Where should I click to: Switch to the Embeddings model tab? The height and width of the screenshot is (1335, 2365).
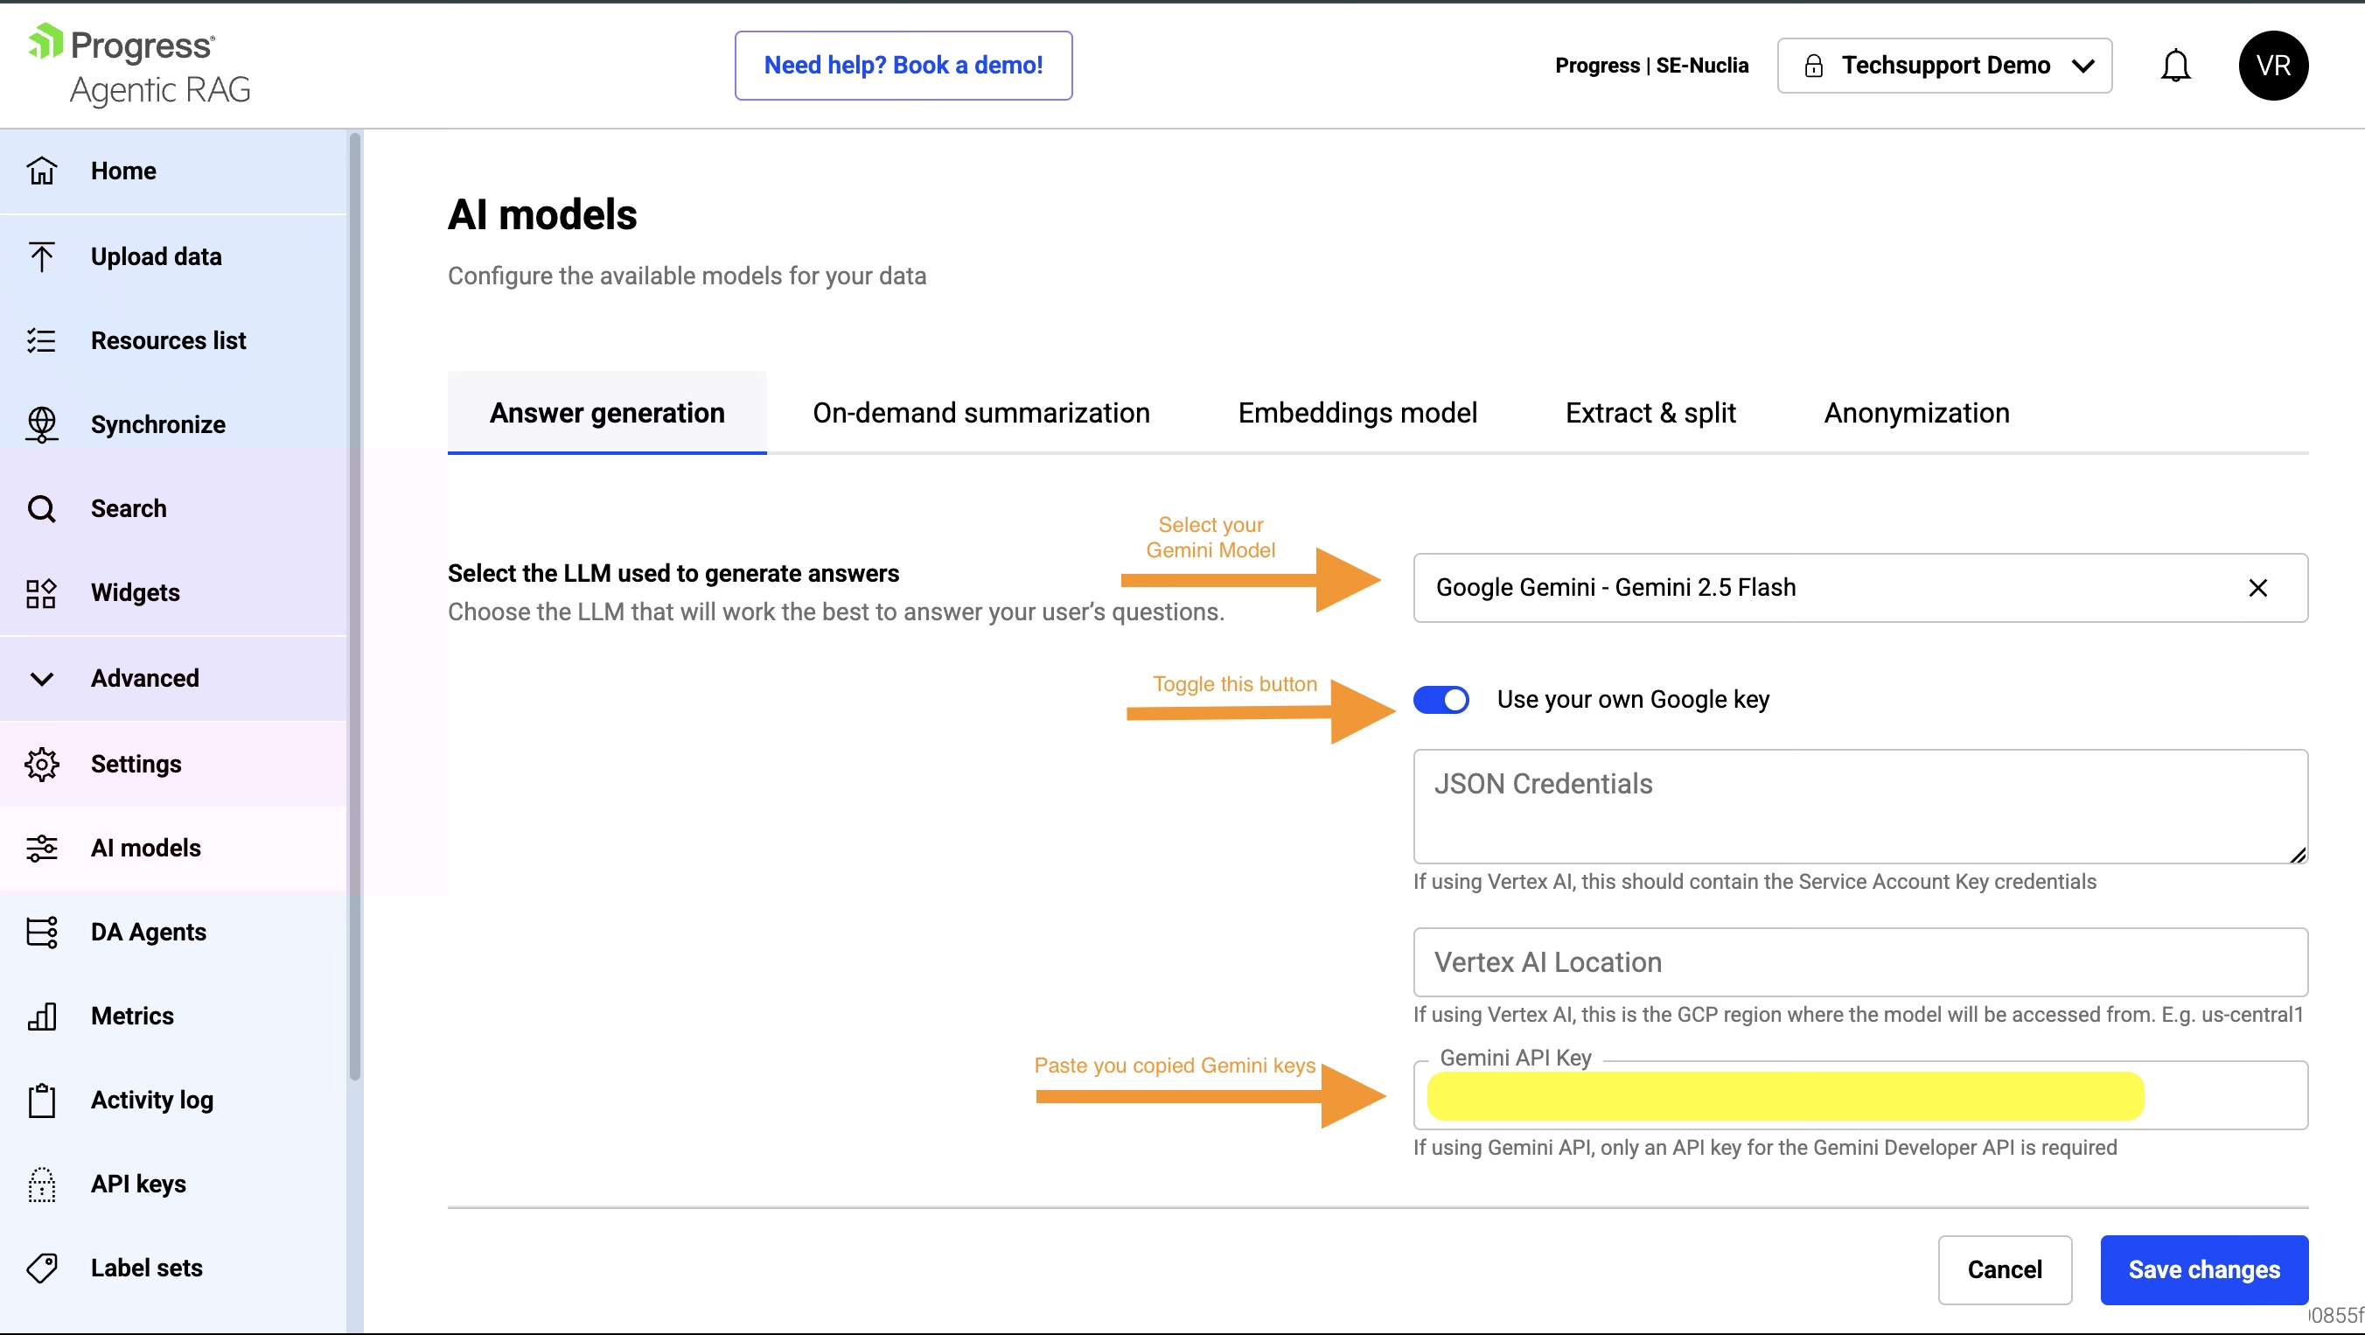coord(1357,413)
